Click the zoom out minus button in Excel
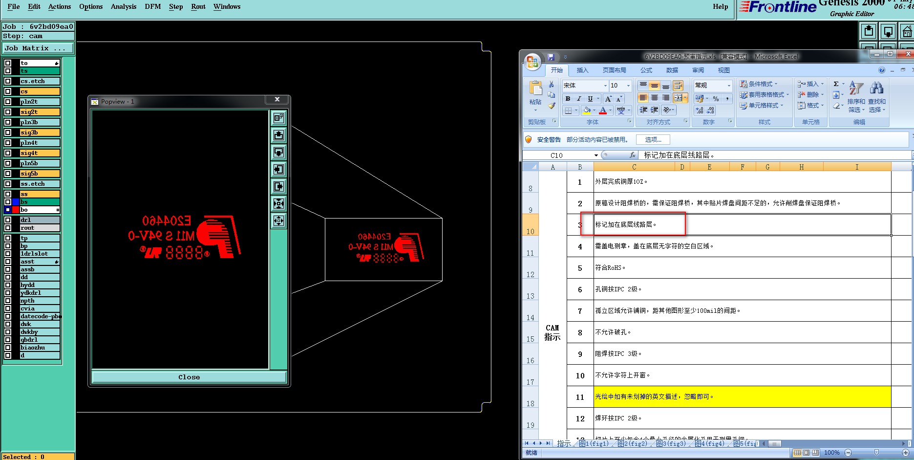Image resolution: width=914 pixels, height=460 pixels. click(848, 453)
